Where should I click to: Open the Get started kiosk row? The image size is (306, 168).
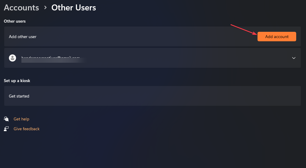pyautogui.click(x=153, y=96)
